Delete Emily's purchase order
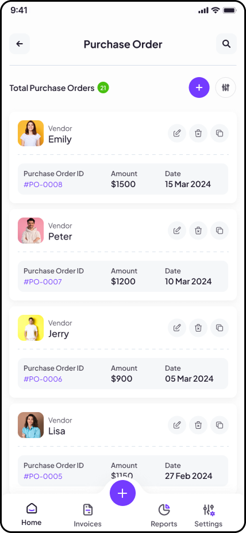Image resolution: width=246 pixels, height=533 pixels. coord(198,134)
